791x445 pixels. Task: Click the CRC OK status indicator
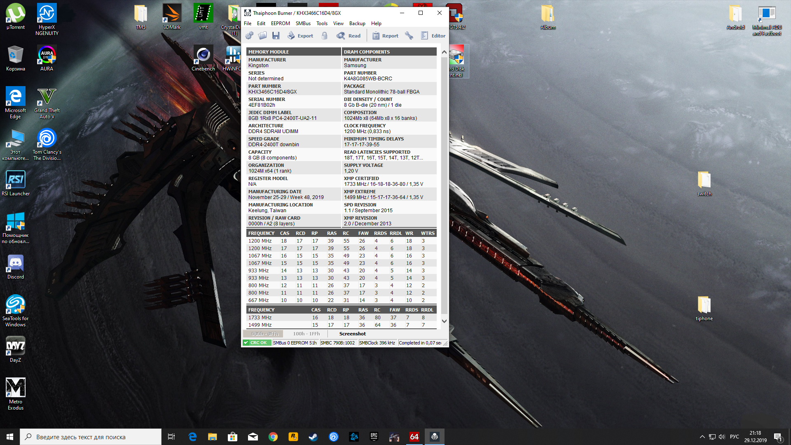(x=256, y=343)
